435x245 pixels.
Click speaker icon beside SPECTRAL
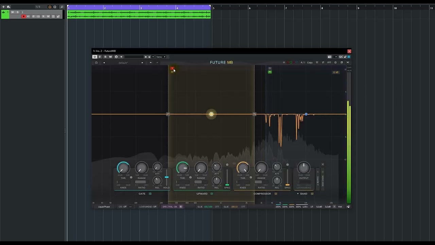(x=181, y=207)
